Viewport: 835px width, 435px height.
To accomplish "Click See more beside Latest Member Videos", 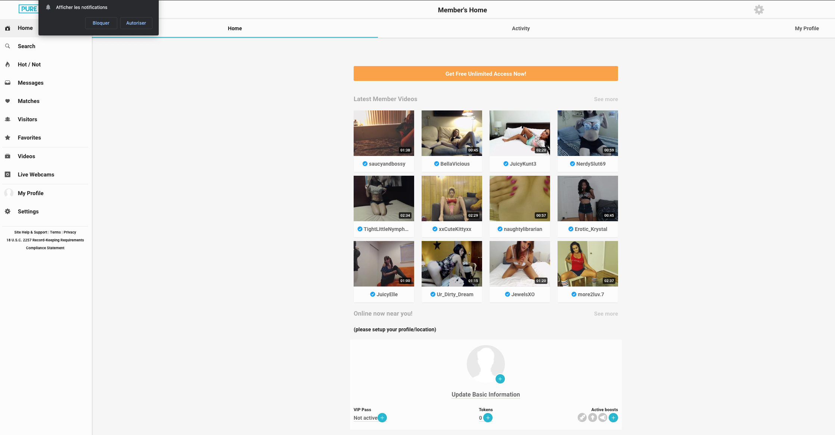I will (606, 99).
